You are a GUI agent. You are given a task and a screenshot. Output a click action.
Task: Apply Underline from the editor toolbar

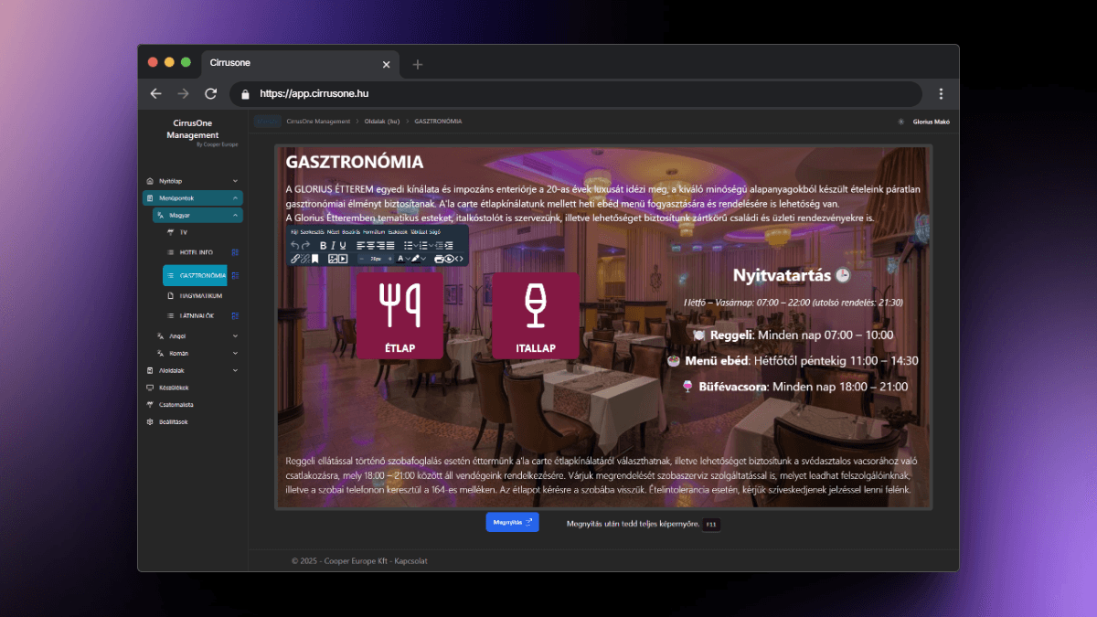point(343,244)
